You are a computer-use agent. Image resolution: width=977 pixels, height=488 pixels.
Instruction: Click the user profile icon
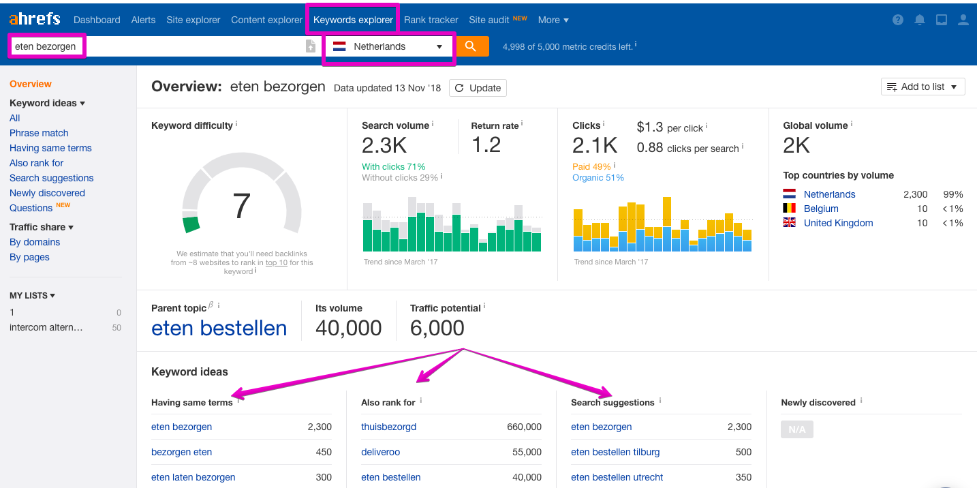click(963, 20)
